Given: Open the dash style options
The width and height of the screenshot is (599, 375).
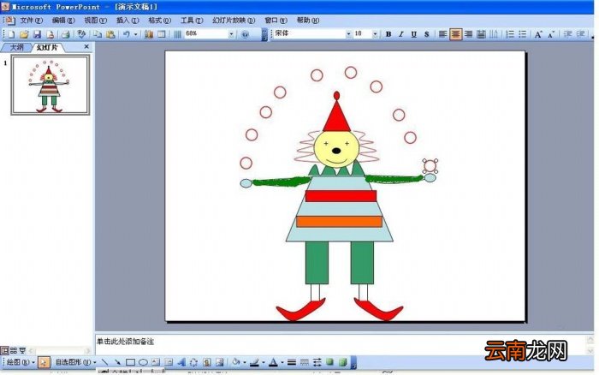Looking at the screenshot, I should coord(305,361).
